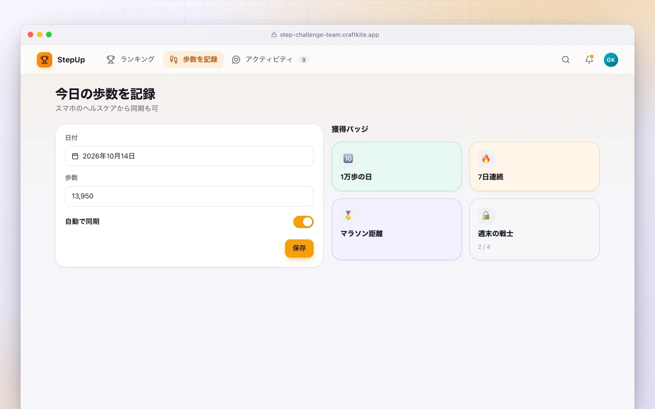Screen dimensions: 655x409
Task: Open the アクティビティ tab
Action: [270, 59]
